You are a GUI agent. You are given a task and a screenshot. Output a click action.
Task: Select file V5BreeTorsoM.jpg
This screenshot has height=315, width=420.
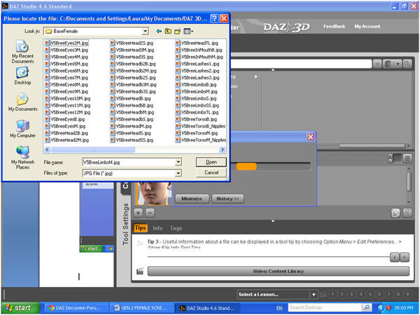(x=197, y=133)
